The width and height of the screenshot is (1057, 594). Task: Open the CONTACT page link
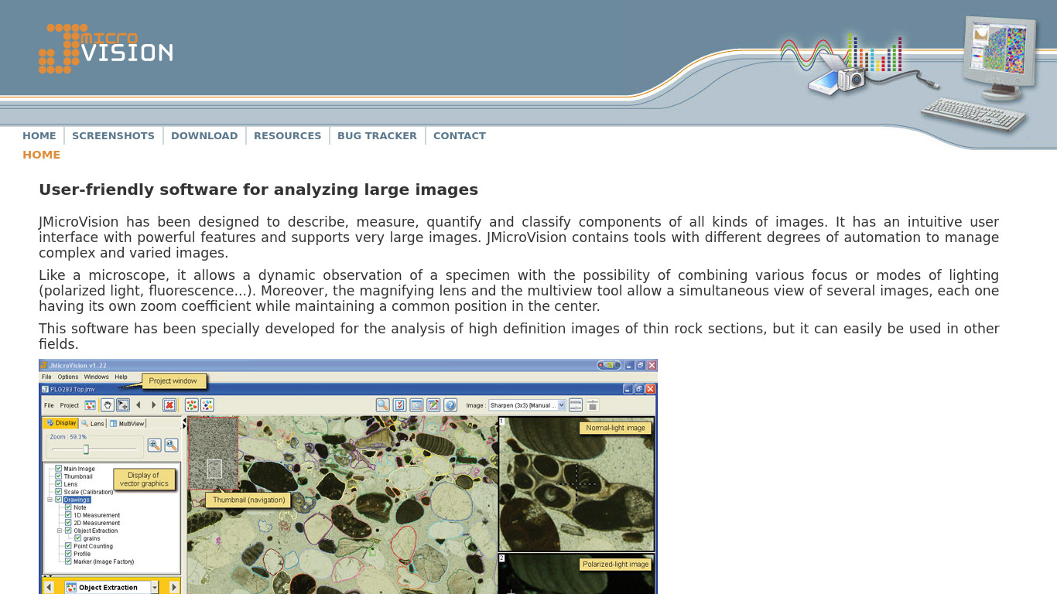tap(460, 135)
